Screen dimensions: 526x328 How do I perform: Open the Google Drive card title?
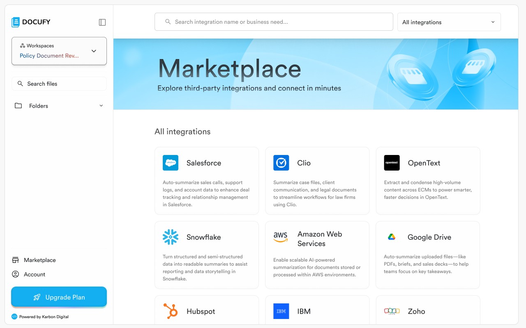pyautogui.click(x=429, y=237)
